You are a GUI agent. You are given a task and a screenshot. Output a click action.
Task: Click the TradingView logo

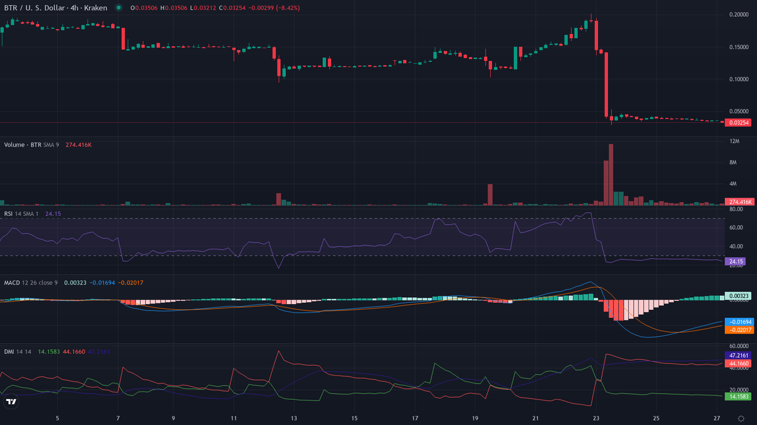(x=11, y=401)
